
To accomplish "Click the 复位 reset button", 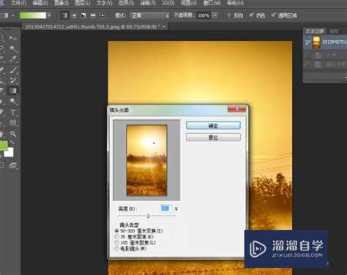I will click(x=213, y=137).
